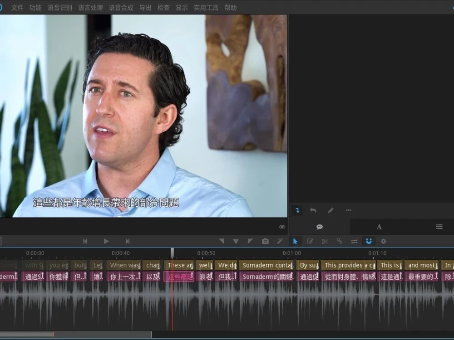
Task: Click the undo arrow icon in right panel
Action: point(313,210)
